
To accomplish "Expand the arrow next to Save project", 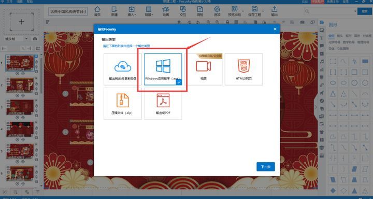I will tap(263, 11).
